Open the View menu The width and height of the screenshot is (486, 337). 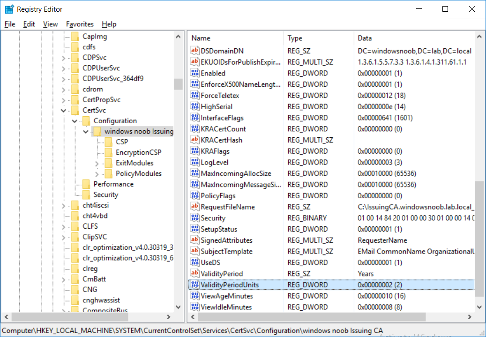(x=50, y=24)
